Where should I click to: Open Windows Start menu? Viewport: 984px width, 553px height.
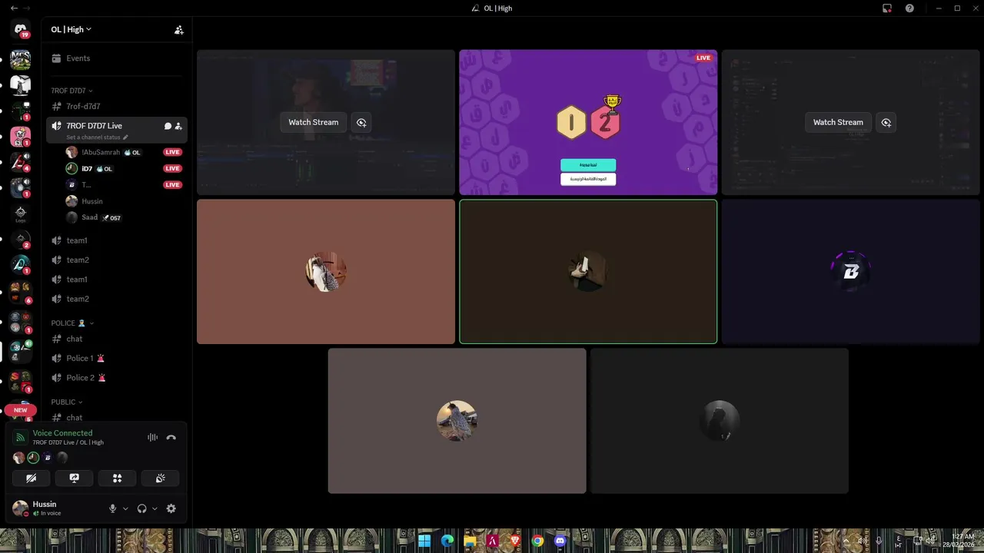point(424,541)
